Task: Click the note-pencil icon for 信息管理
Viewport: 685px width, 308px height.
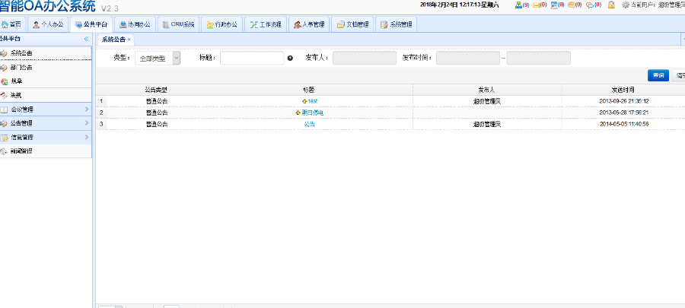Action: point(4,138)
